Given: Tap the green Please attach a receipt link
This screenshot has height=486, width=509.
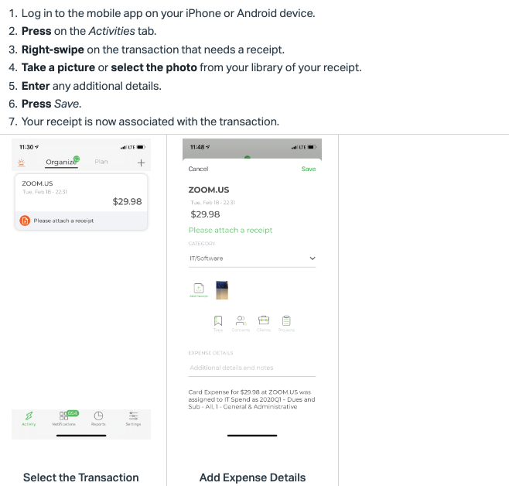Looking at the screenshot, I should [231, 230].
